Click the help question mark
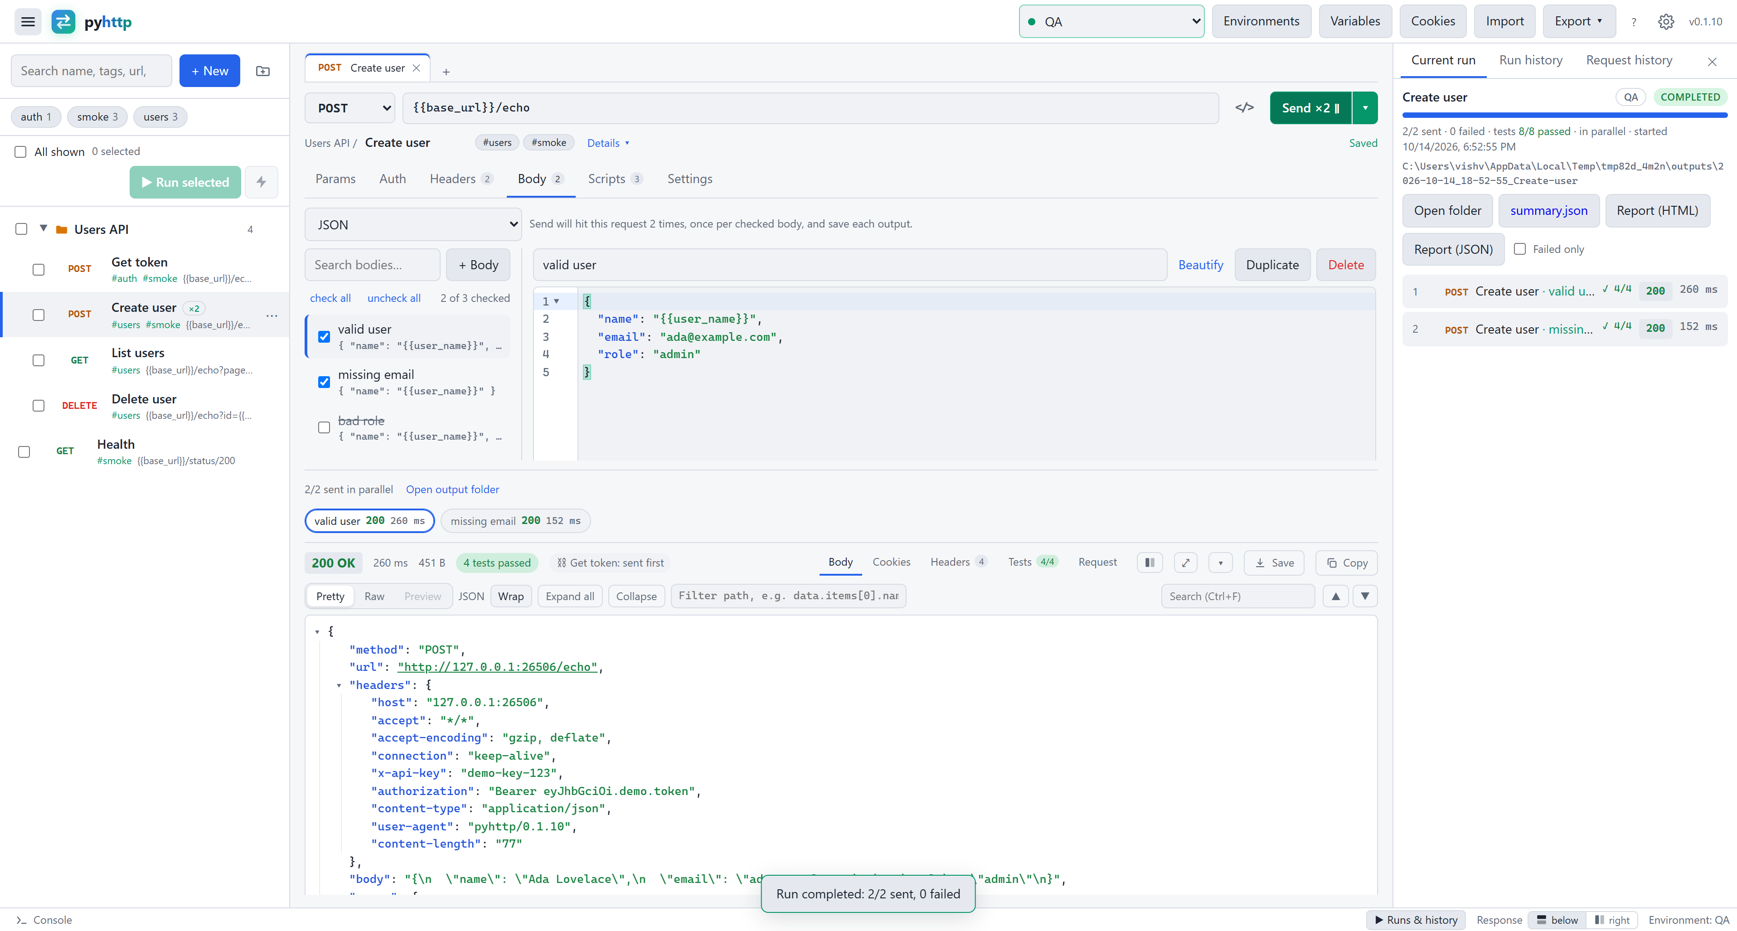The image size is (1737, 931). (1634, 22)
